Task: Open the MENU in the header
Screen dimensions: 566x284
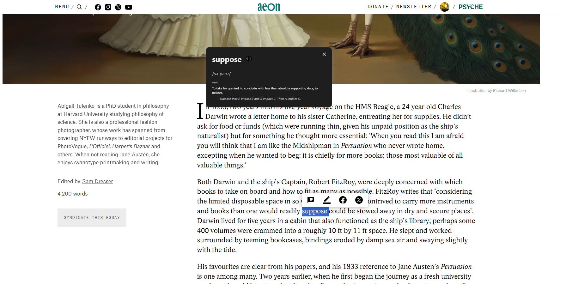Action: (62, 7)
